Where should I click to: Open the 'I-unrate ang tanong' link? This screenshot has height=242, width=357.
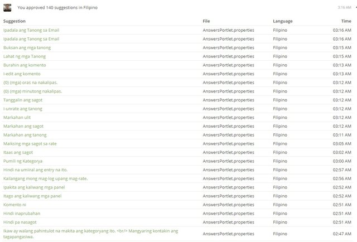coord(23,109)
